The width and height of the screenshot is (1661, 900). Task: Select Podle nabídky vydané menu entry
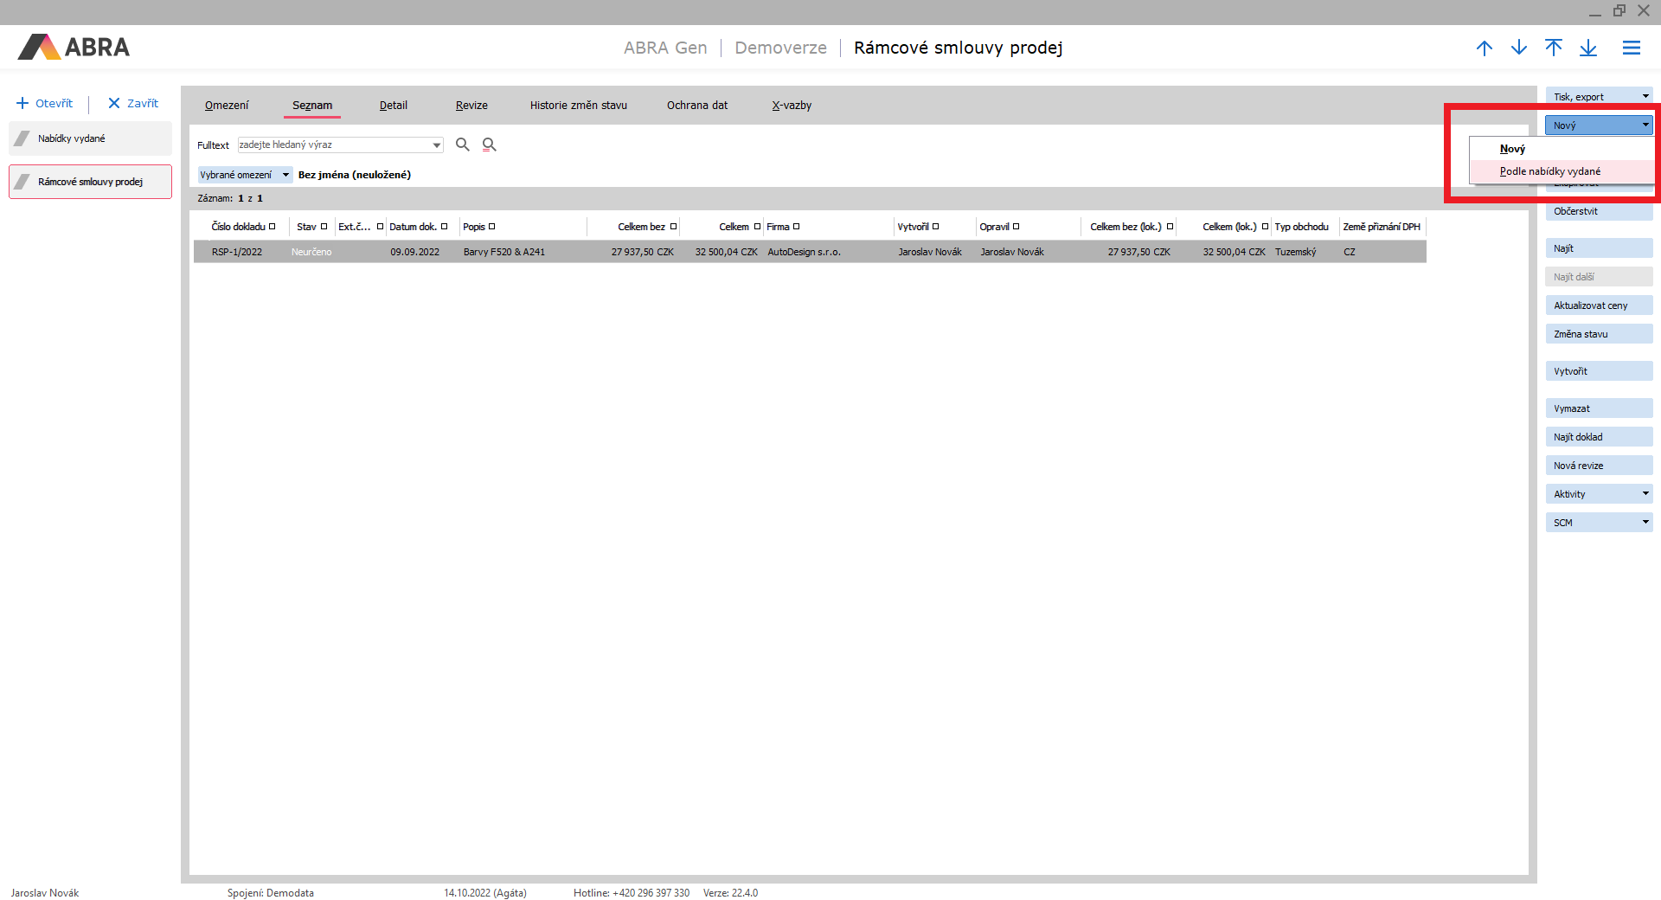(1549, 171)
